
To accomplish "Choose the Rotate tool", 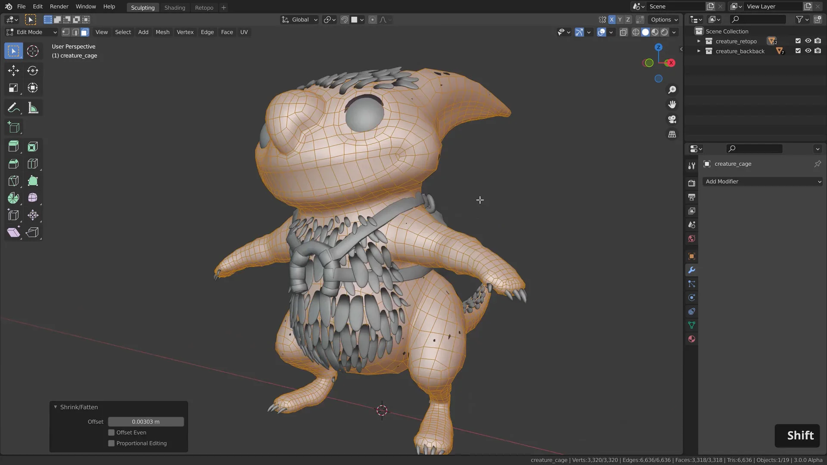I will (33, 71).
